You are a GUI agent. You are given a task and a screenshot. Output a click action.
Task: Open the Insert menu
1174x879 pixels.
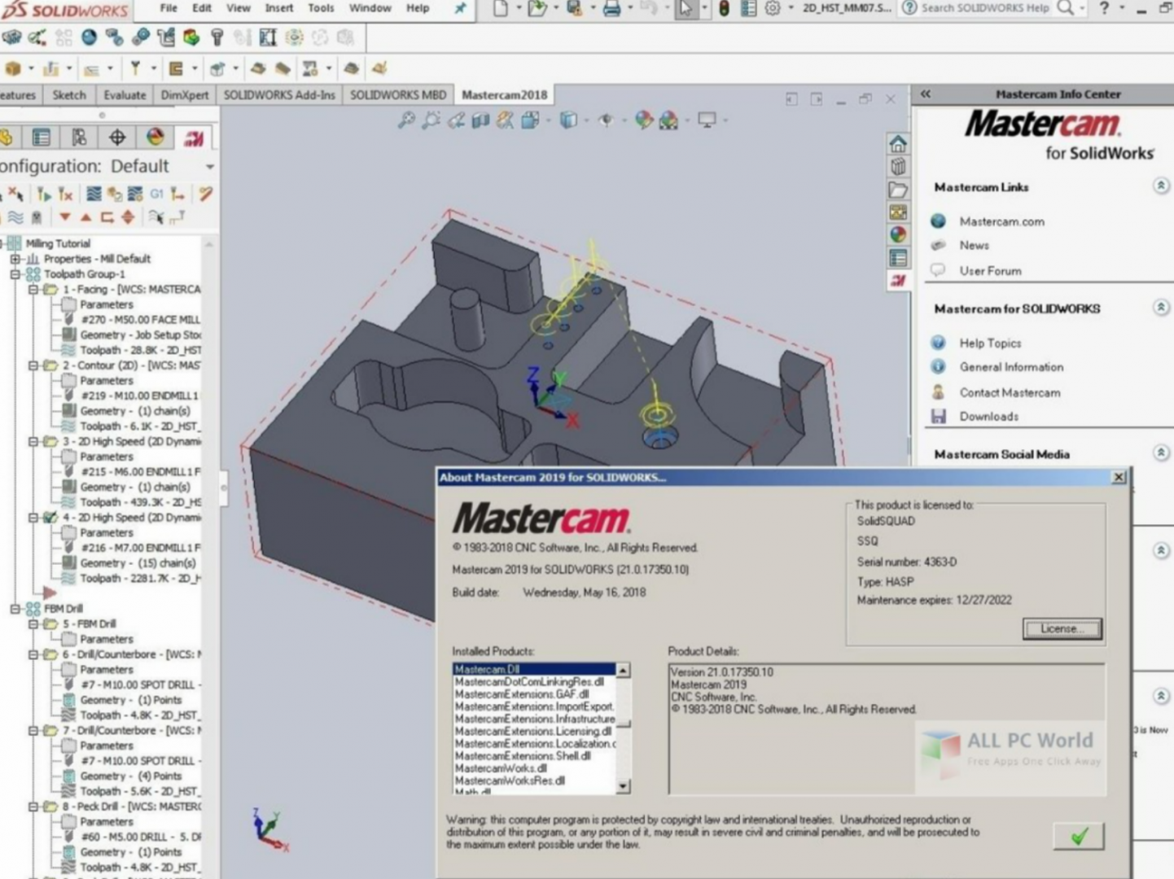coord(279,8)
